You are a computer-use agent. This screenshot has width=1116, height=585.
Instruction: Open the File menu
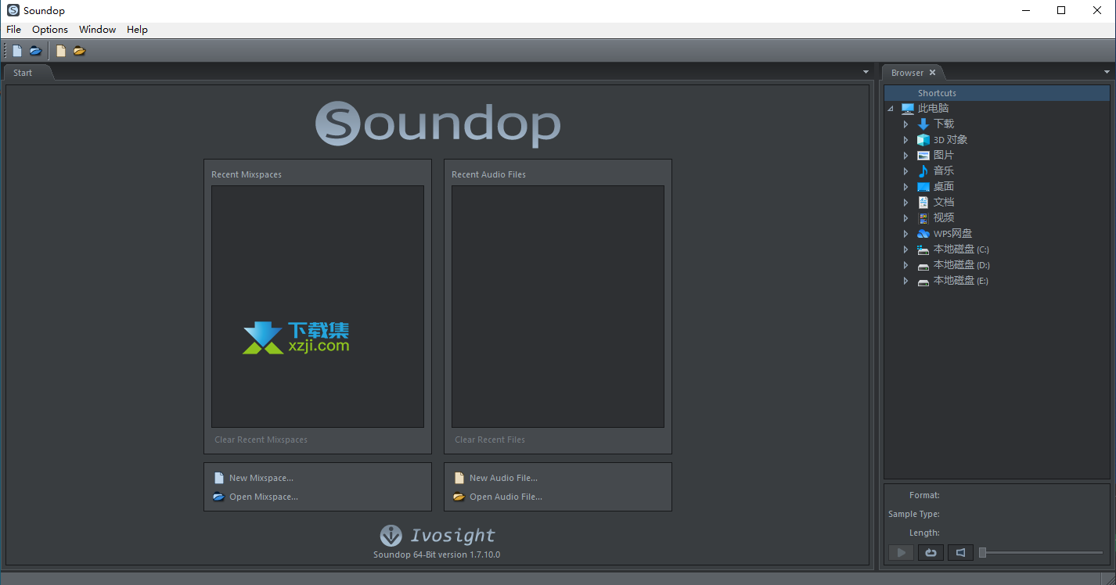tap(14, 29)
